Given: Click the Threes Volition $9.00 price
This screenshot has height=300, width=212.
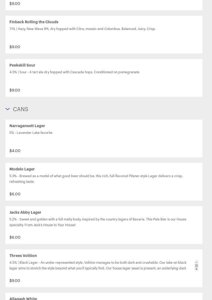Looking at the screenshot, I should click(x=15, y=281).
